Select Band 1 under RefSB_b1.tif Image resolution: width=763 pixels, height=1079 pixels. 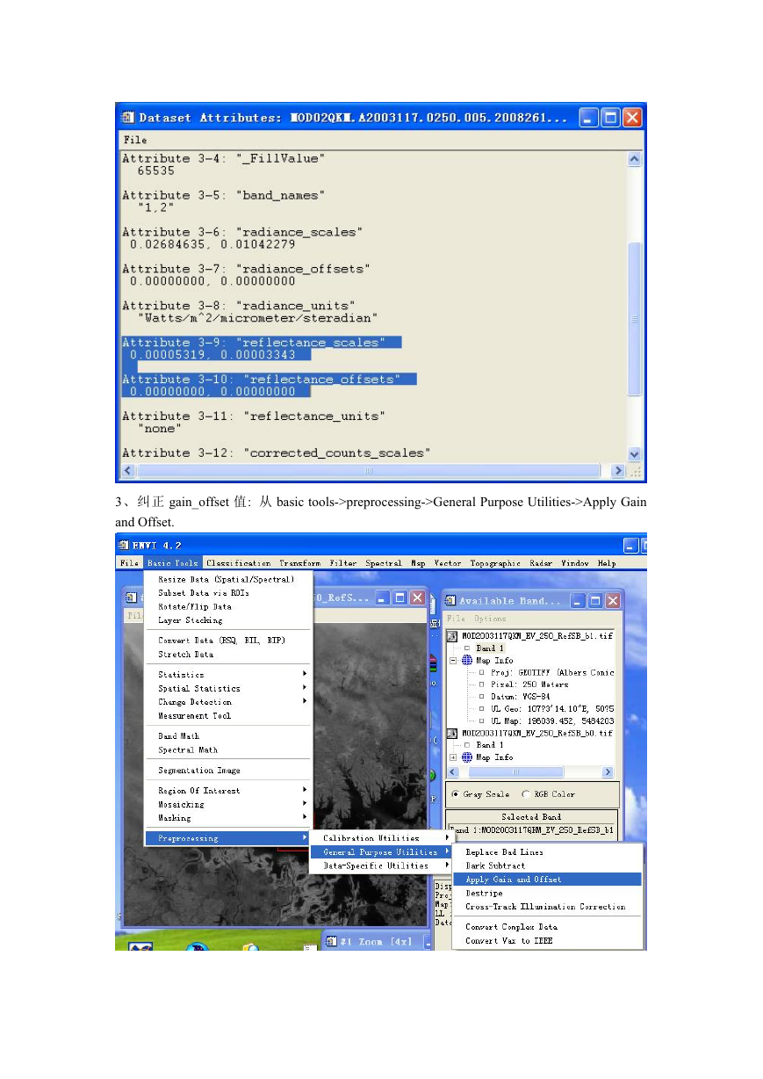490,648
